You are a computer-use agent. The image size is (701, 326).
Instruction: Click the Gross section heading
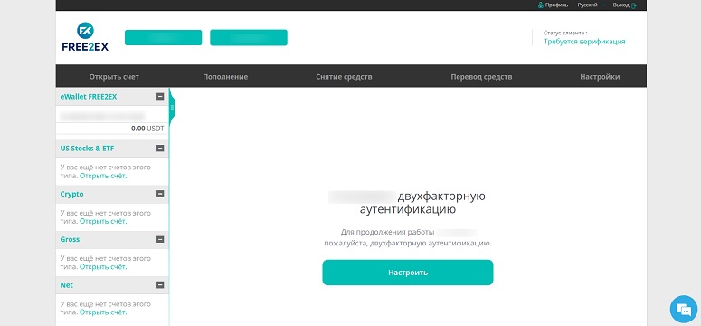70,240
